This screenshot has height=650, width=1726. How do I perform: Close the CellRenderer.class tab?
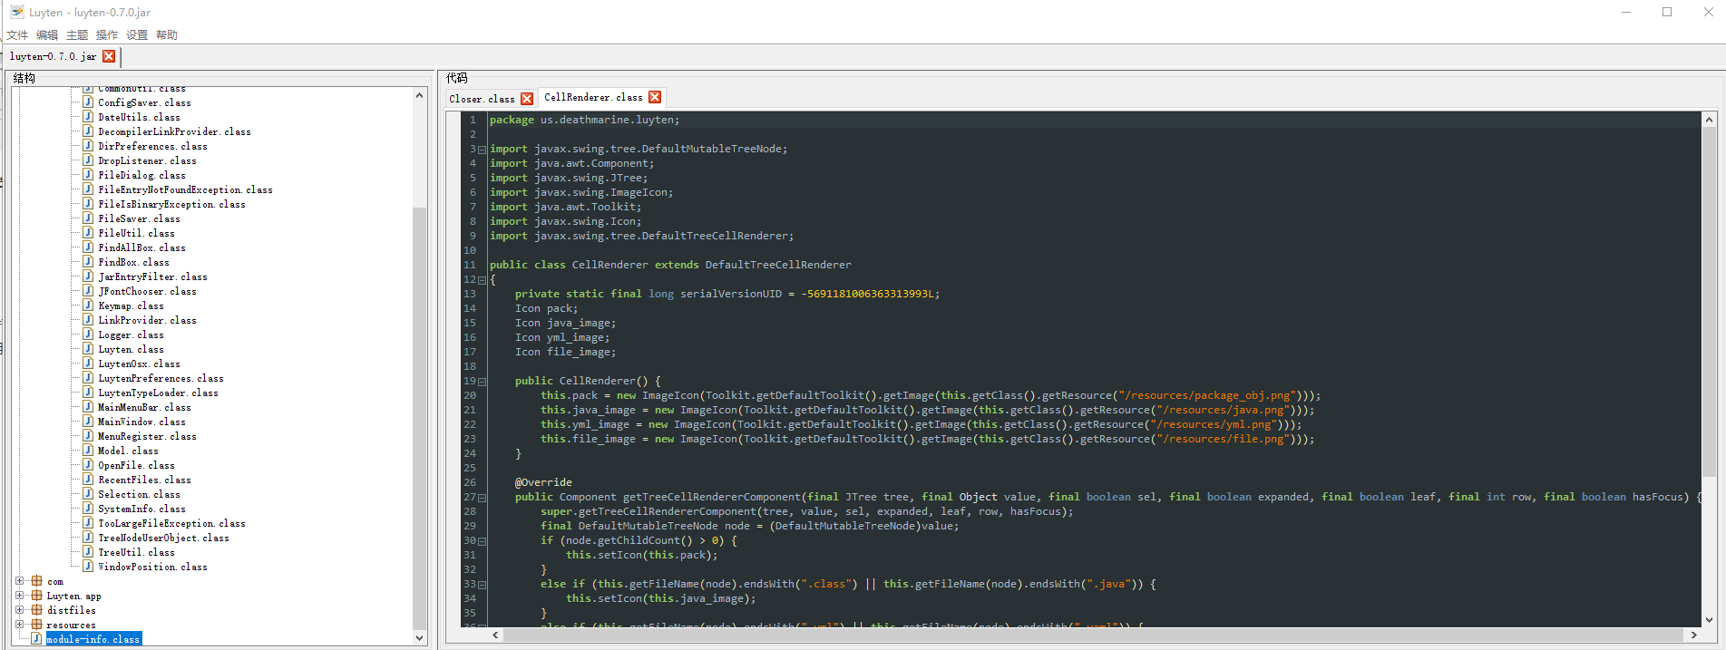coord(655,97)
